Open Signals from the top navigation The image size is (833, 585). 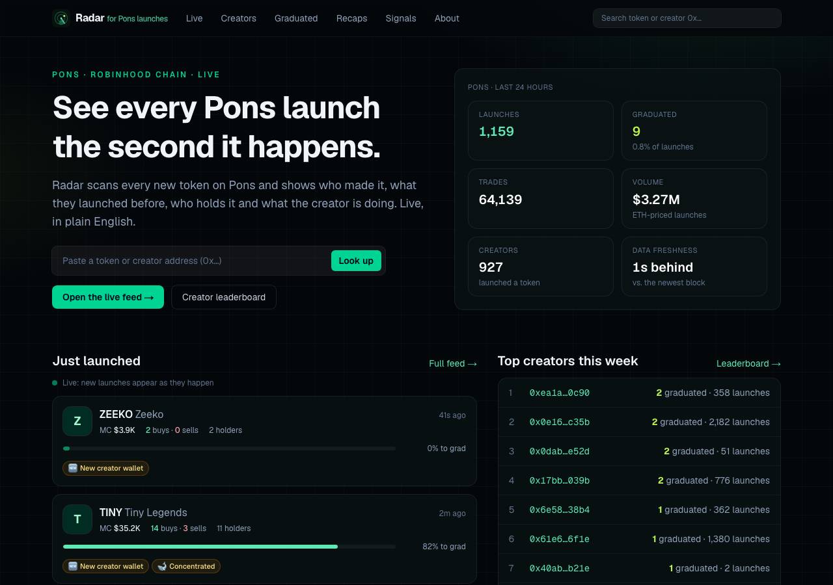(401, 18)
